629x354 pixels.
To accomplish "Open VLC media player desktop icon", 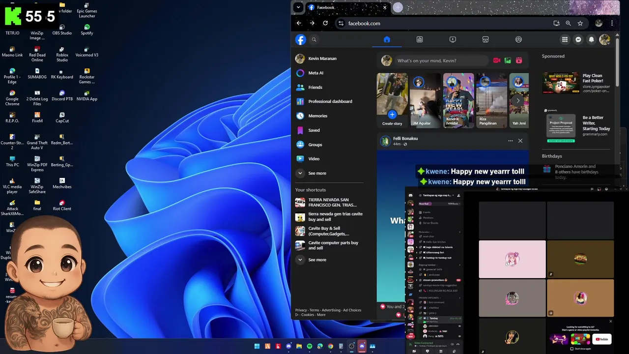I will pyautogui.click(x=12, y=186).
